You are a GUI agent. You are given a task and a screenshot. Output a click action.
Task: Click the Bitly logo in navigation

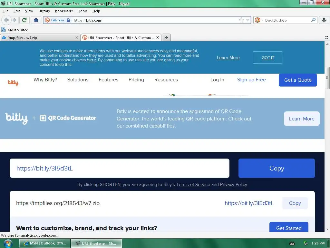[x=13, y=82]
